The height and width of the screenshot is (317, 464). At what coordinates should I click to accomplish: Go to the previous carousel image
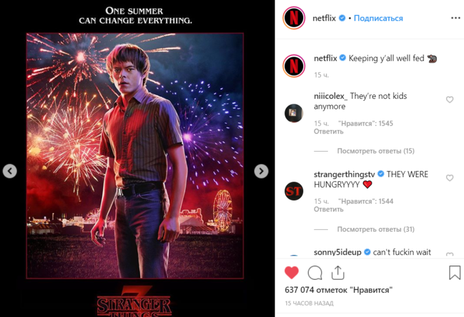coord(10,171)
